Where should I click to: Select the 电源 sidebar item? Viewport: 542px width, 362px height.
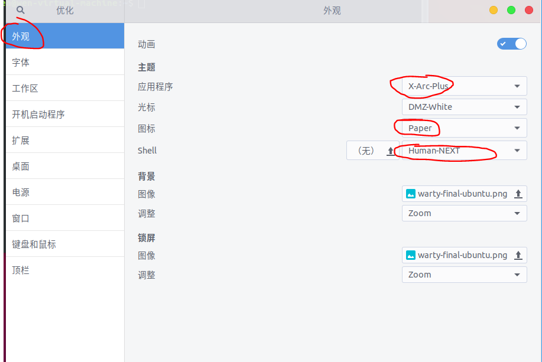point(65,192)
